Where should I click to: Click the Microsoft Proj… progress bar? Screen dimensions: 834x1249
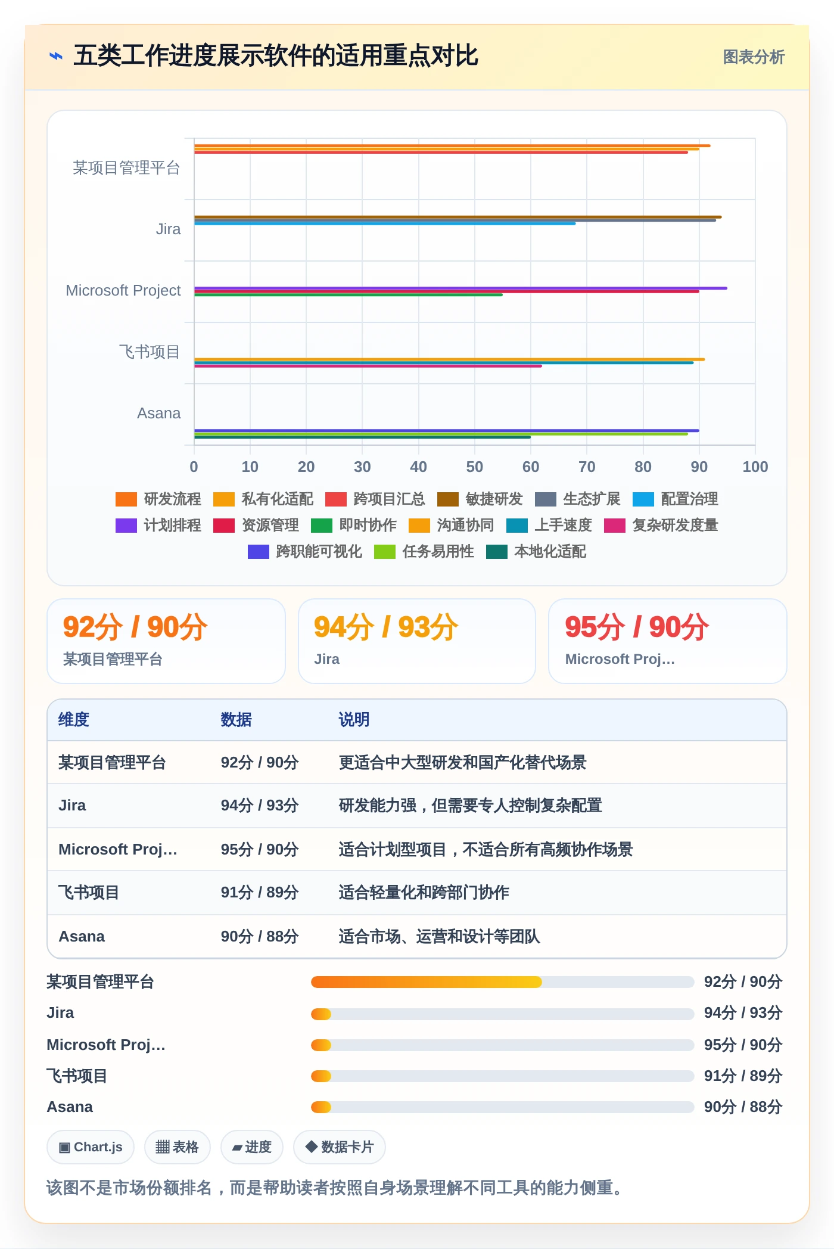502,1045
